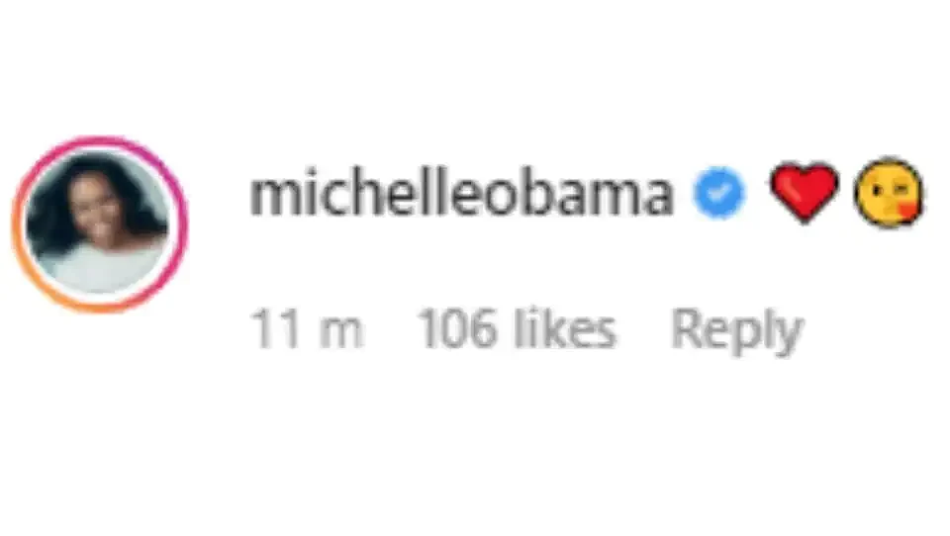
Task: Select the checkmark next to michelleobama
Action: click(x=718, y=192)
